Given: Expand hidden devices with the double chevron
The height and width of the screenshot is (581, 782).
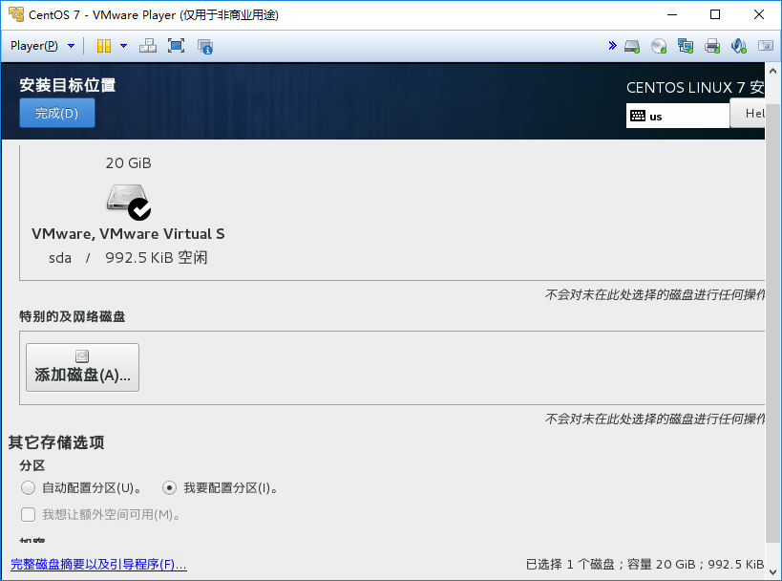Looking at the screenshot, I should click(612, 46).
